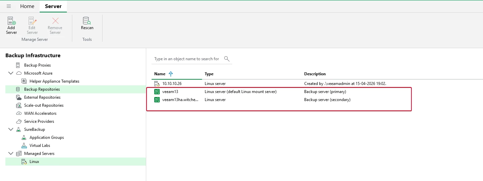Click "Backup server (secondary)" description
Viewport: 483px width, 181px height.
click(x=327, y=100)
